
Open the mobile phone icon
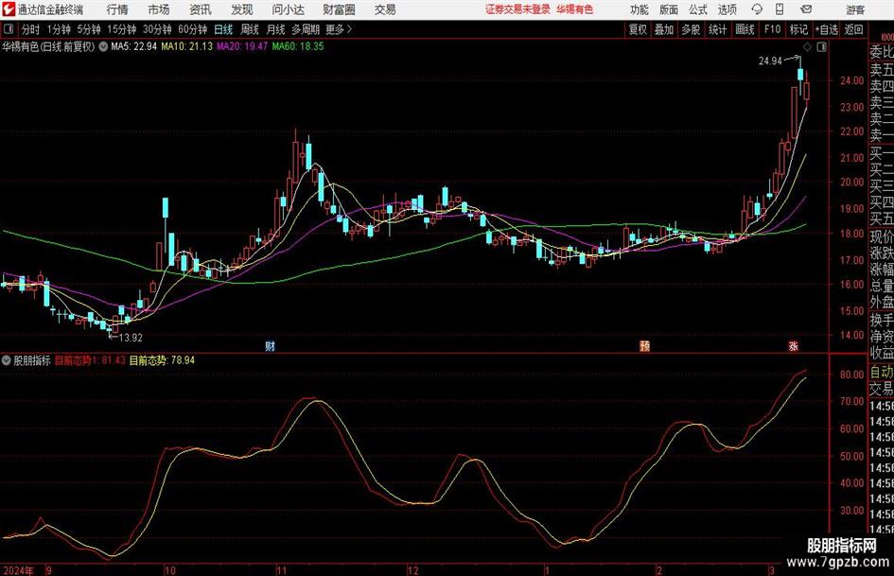pos(780,9)
